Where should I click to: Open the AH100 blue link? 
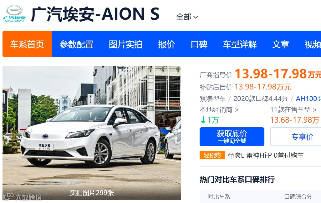[308, 99]
